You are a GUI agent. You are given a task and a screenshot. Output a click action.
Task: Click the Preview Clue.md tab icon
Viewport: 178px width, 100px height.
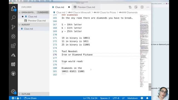[x=75, y=7]
